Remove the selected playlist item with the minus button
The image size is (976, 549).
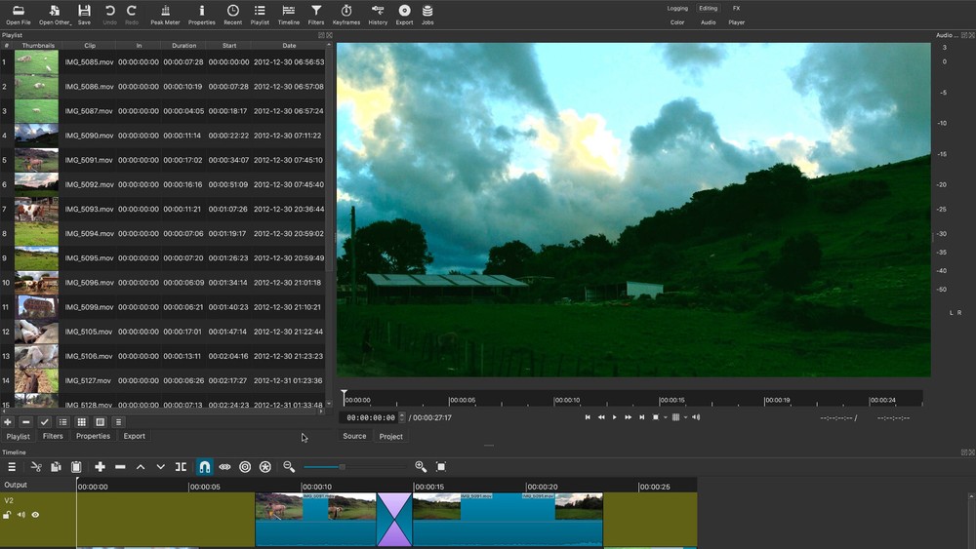coord(26,422)
